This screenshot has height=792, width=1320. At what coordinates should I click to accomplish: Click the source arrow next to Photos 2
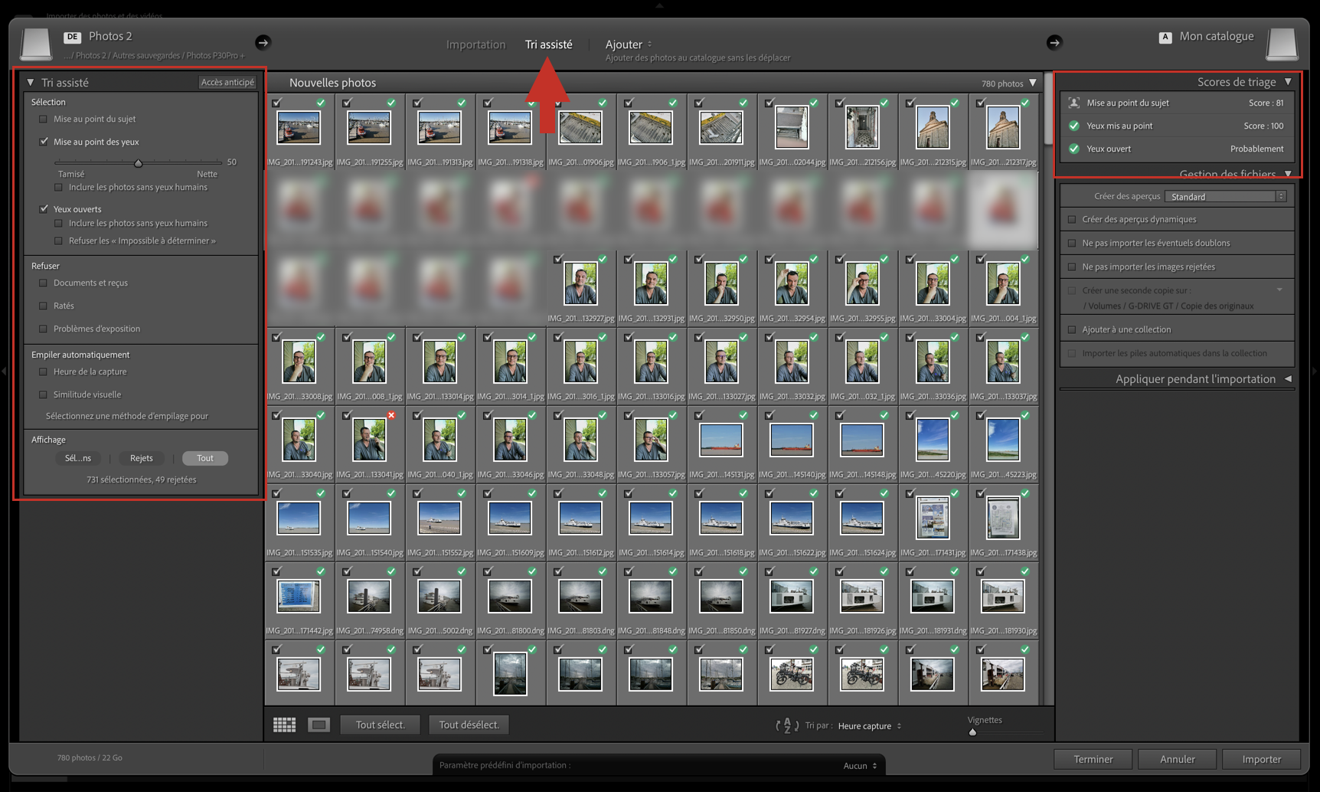pos(263,43)
